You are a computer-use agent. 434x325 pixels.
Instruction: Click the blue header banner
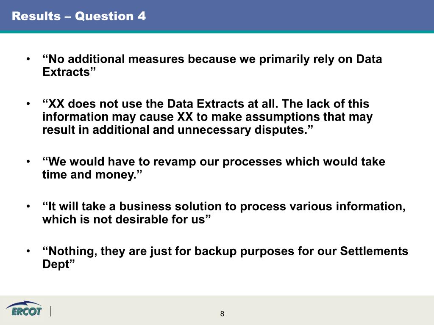tap(217, 16)
